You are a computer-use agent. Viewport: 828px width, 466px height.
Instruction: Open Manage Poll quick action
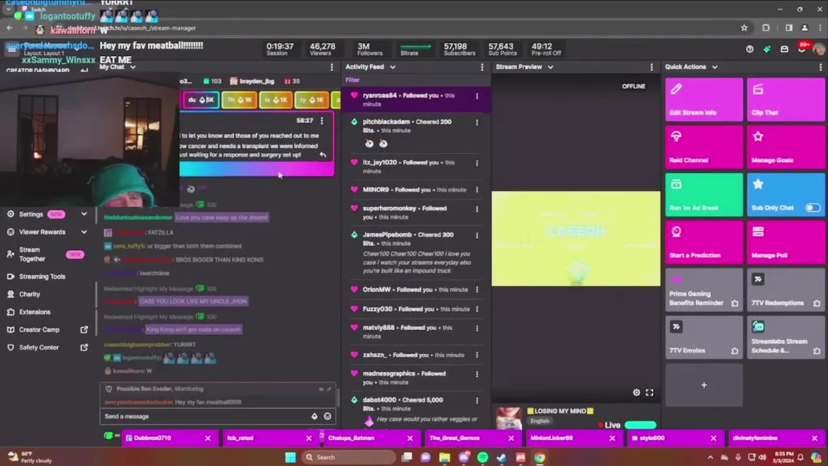(785, 242)
